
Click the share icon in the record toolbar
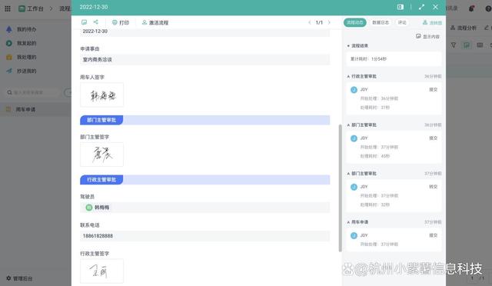[95, 22]
